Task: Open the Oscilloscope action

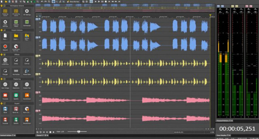Action: pyautogui.click(x=27, y=23)
